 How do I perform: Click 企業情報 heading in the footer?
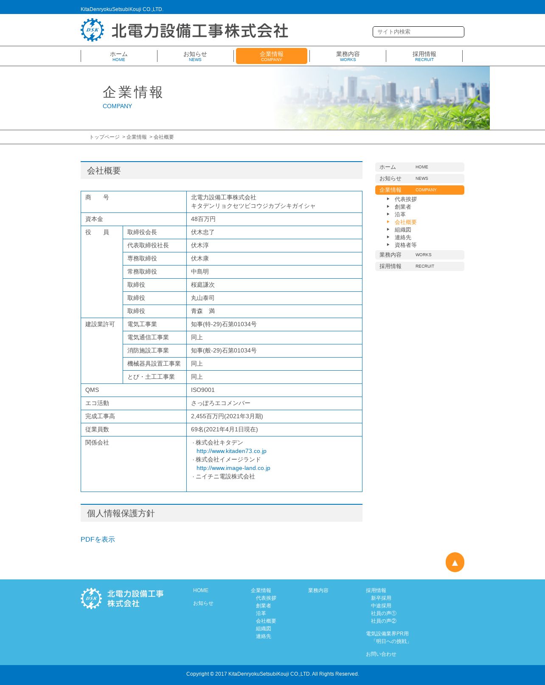(261, 590)
